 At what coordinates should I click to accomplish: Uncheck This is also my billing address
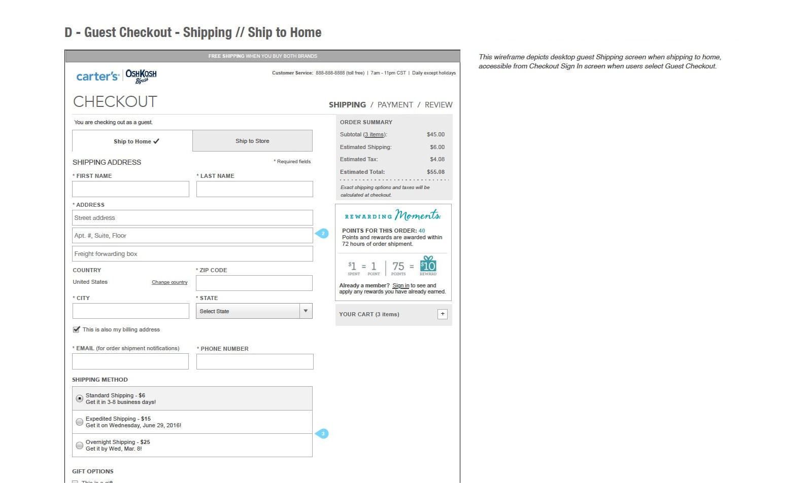(x=77, y=329)
